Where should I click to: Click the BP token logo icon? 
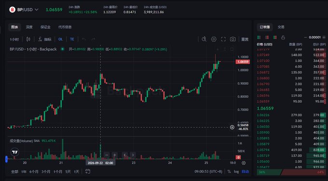pyautogui.click(x=13, y=10)
